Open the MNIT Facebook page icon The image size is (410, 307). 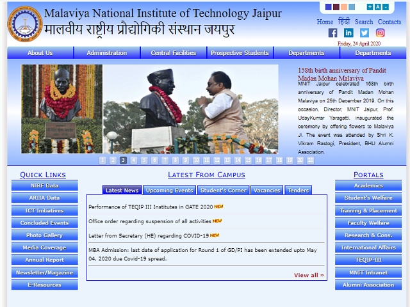pos(332,33)
